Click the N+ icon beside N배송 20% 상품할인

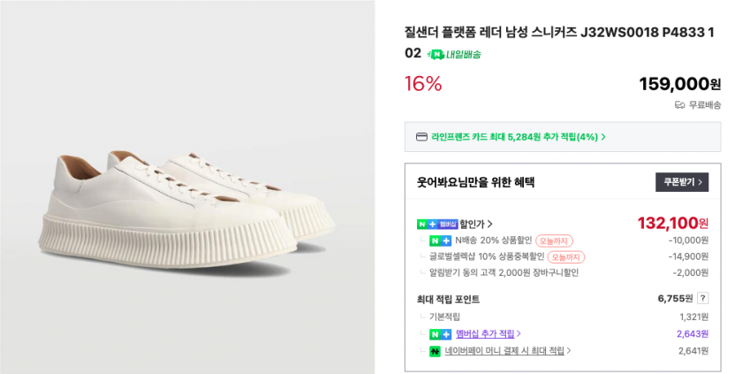click(x=440, y=240)
